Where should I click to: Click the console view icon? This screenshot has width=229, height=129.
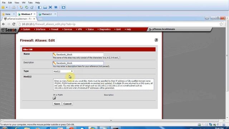(63, 7)
